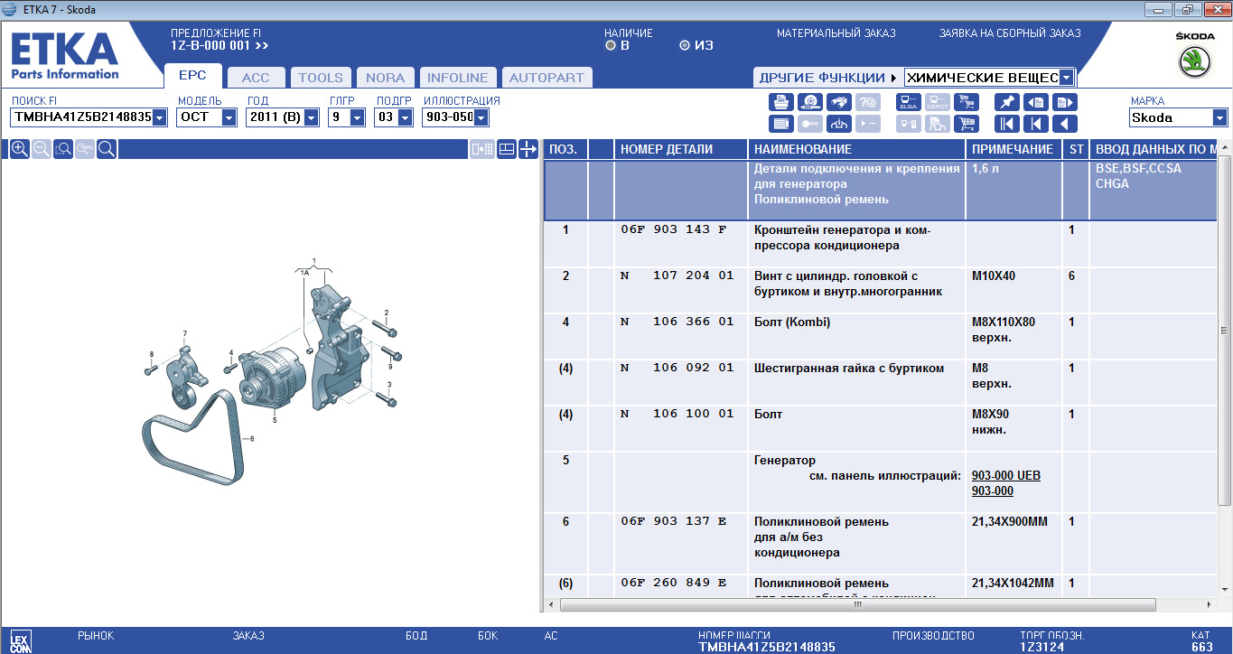Jump to first illustration with double-bar arrow

point(1007,124)
